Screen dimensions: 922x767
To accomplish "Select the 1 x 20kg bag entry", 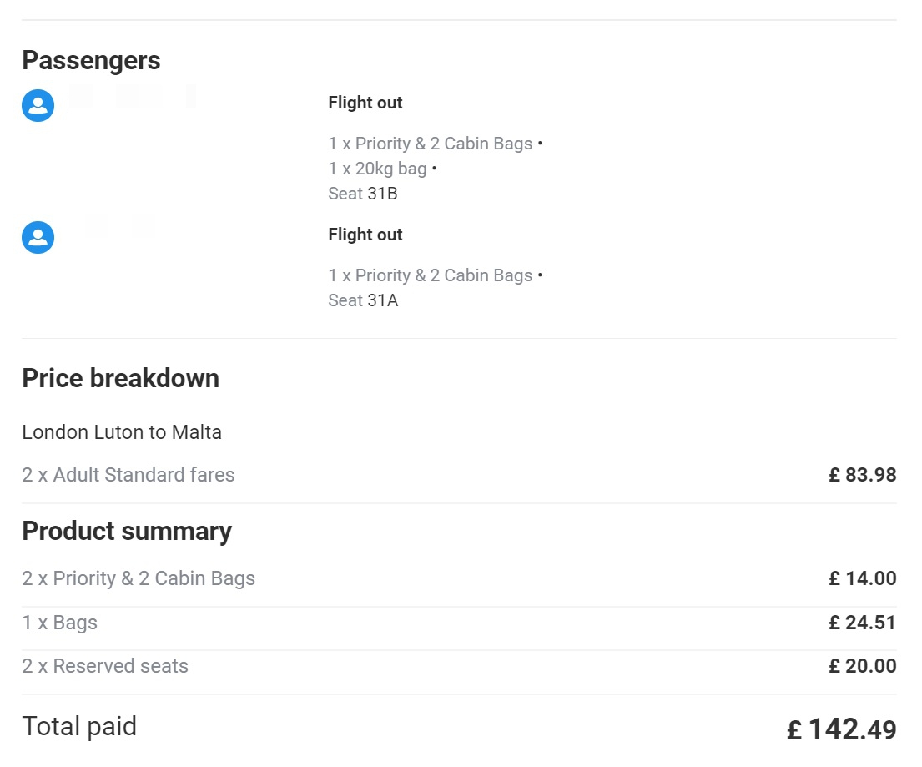I will coord(377,169).
